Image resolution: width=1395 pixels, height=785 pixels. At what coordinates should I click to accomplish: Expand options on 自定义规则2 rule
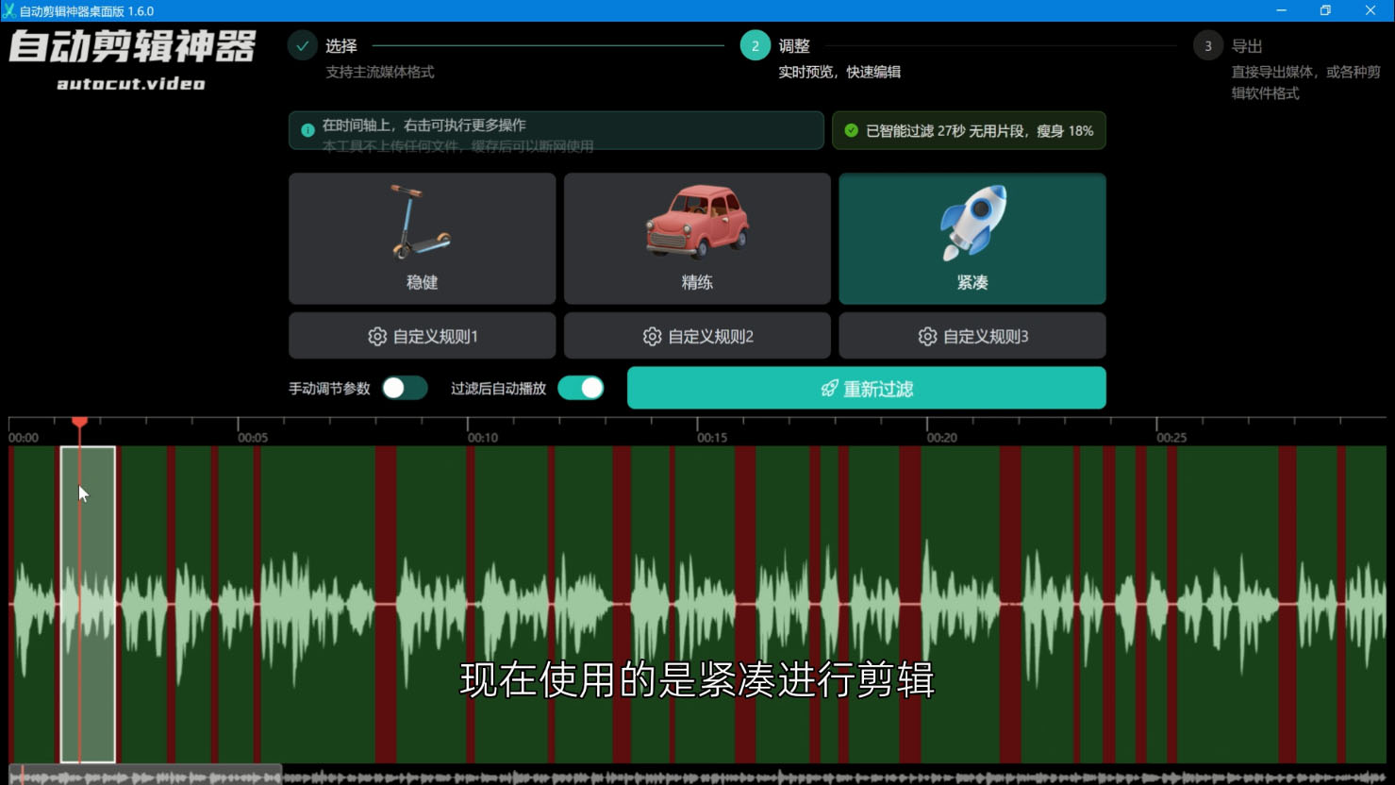pos(697,336)
